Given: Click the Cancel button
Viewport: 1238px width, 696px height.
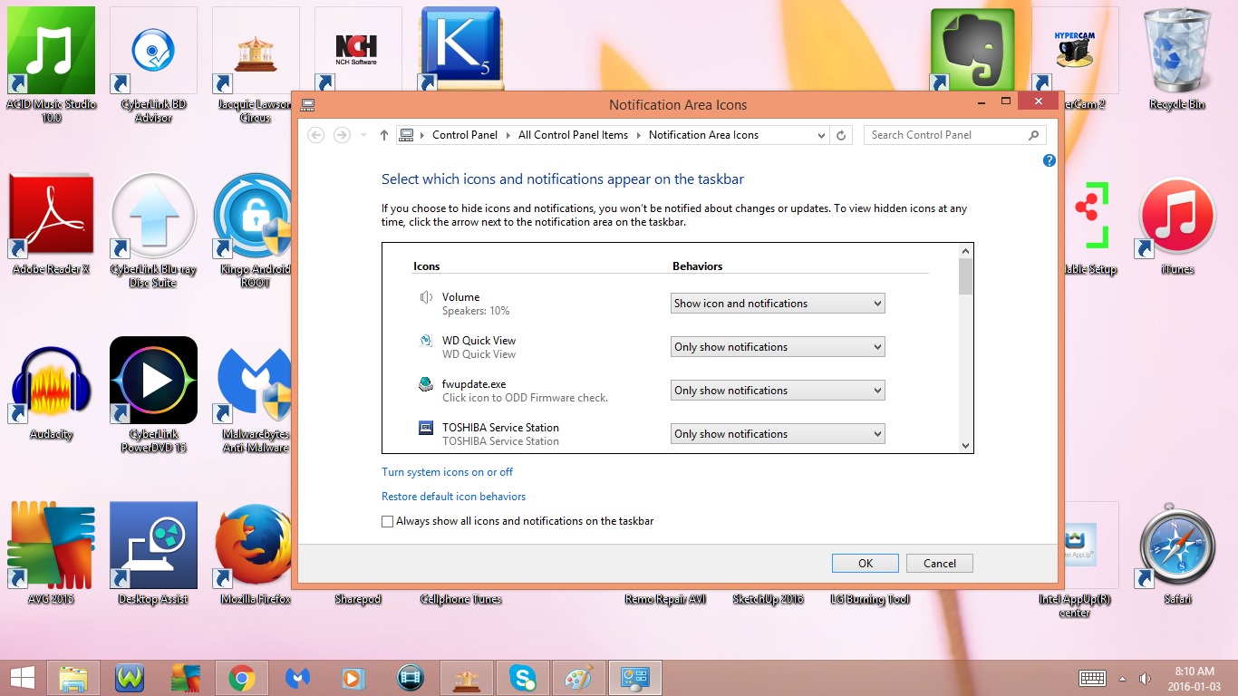Looking at the screenshot, I should tap(940, 563).
